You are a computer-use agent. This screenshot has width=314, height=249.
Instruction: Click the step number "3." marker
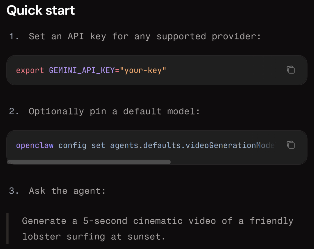[14, 191]
